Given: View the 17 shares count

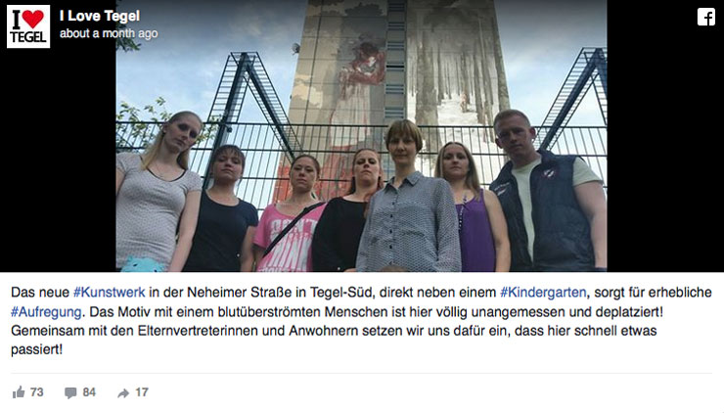Looking at the screenshot, I should 141,392.
